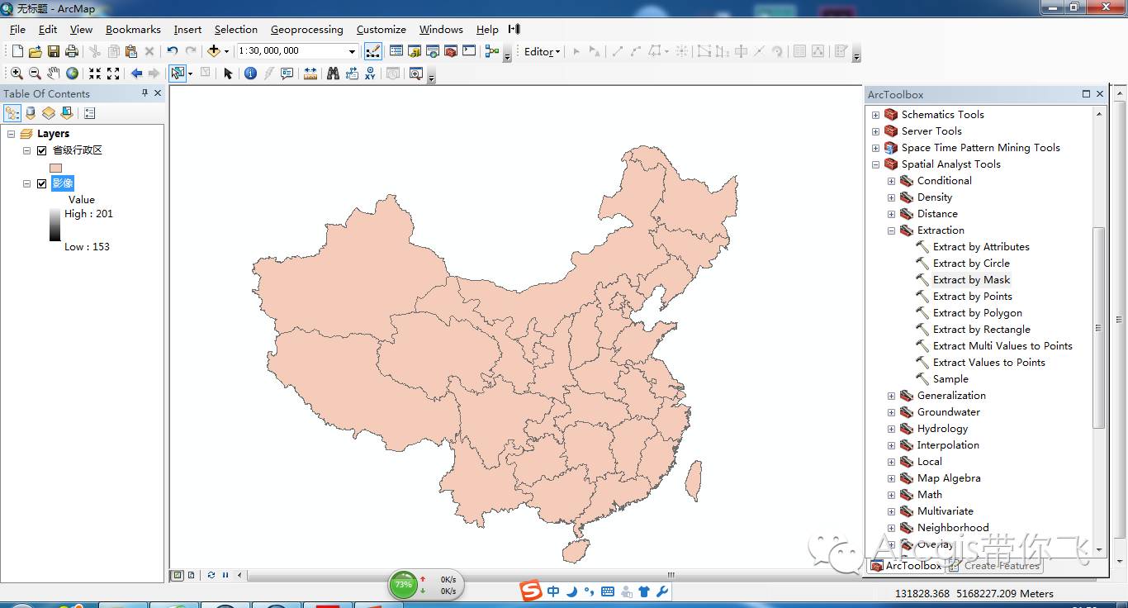Expand the Schematics Tools toolbox
This screenshot has width=1128, height=608.
coord(875,115)
